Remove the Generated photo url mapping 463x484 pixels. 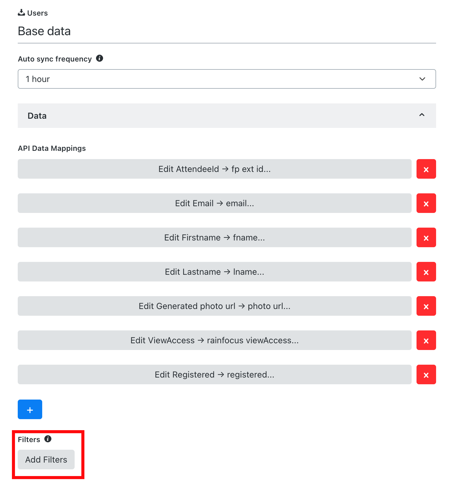(x=426, y=306)
